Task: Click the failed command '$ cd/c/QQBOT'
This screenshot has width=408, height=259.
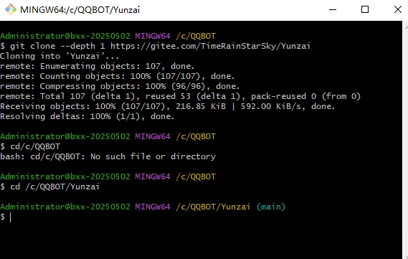Action: coord(30,146)
